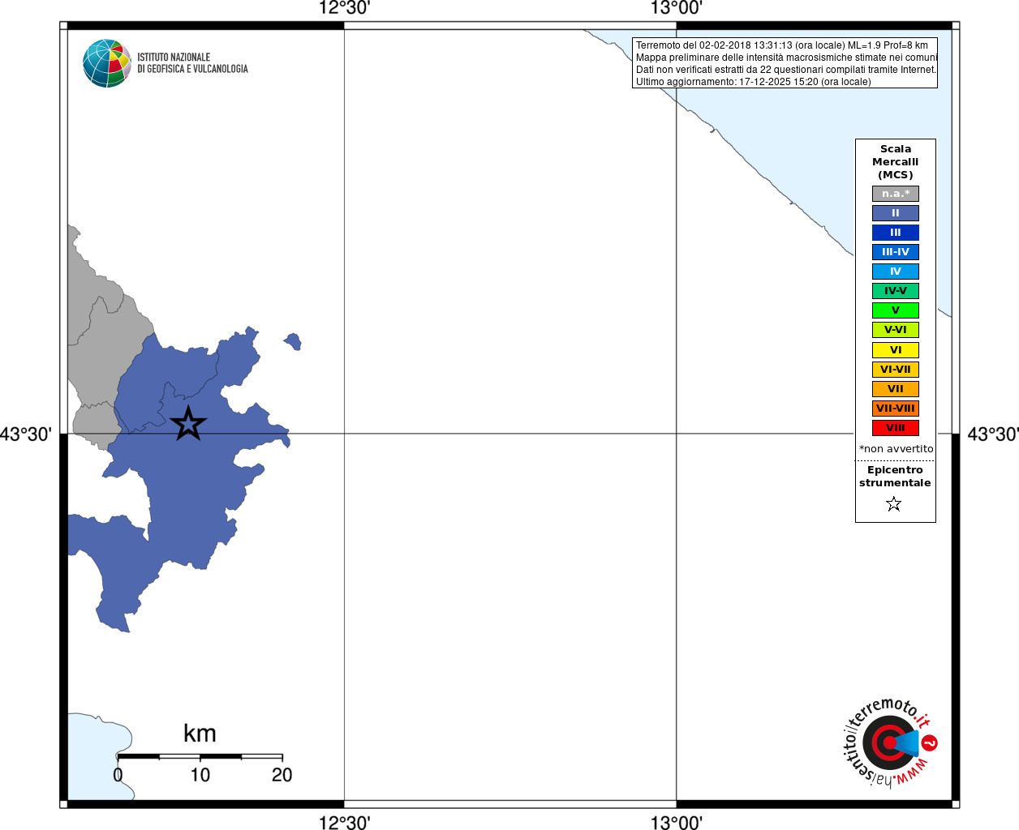Viewport: 1019px width, 830px height.
Task: Click the epicenter star in the legend
Action: click(894, 504)
